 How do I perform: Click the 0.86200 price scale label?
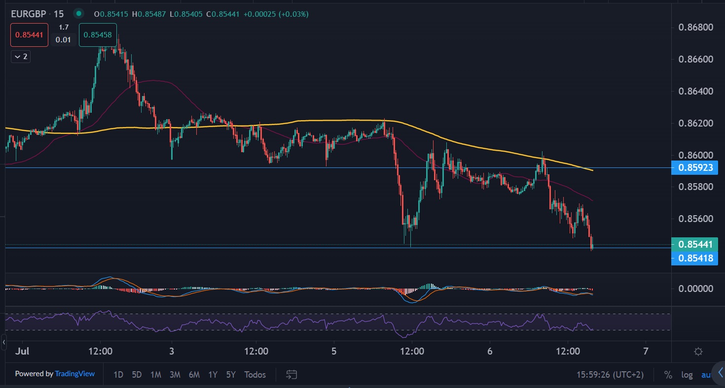[x=695, y=123]
